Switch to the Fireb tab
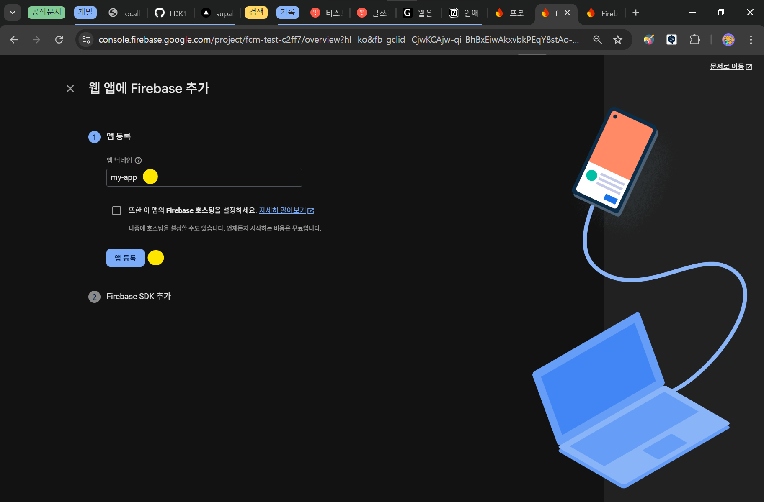The height and width of the screenshot is (502, 764). (x=602, y=13)
